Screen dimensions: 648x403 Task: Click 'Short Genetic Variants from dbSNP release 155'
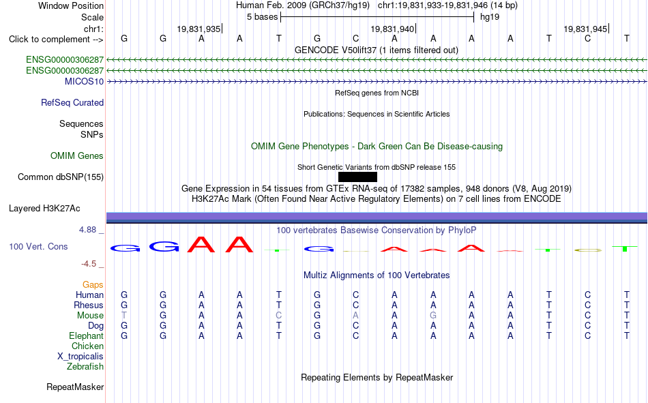377,167
